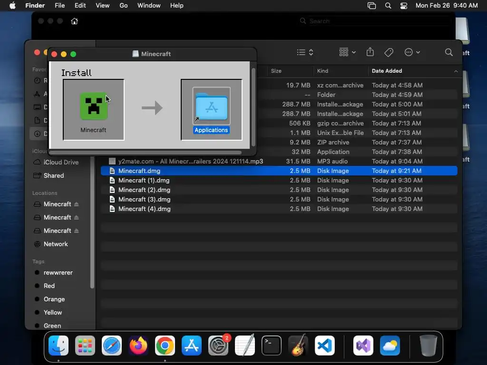The image size is (487, 365).
Task: Open the Help menu
Action: click(x=177, y=6)
